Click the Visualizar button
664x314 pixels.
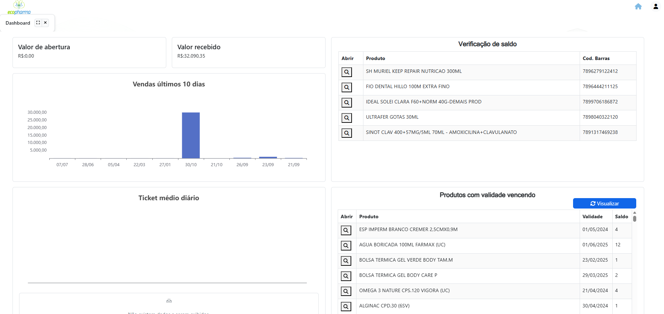[604, 203]
